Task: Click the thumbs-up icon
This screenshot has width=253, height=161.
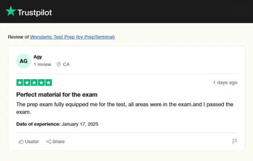Action: (21, 142)
